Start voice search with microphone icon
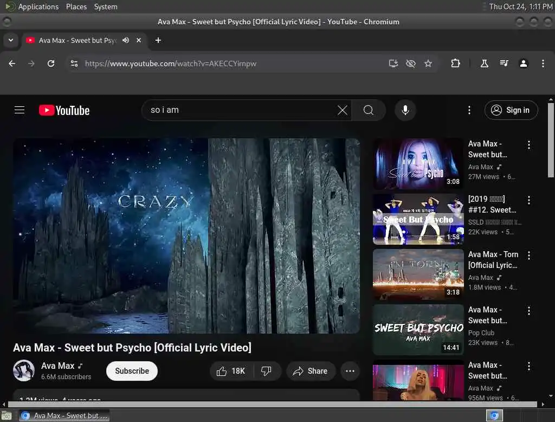The height and width of the screenshot is (422, 555). click(x=405, y=110)
